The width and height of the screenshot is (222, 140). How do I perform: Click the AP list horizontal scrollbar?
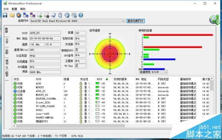71,126
